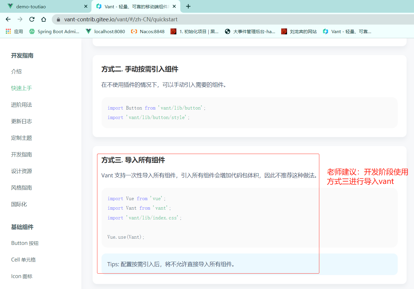Click the 开发指南 sidebar section title
This screenshot has width=414, height=289.
coord(22,56)
